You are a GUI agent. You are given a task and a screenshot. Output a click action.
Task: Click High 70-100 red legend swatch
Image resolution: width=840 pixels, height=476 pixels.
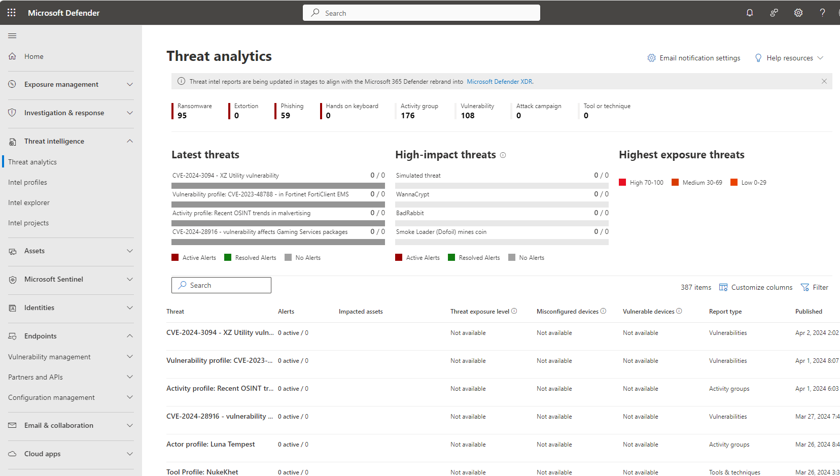coord(622,182)
